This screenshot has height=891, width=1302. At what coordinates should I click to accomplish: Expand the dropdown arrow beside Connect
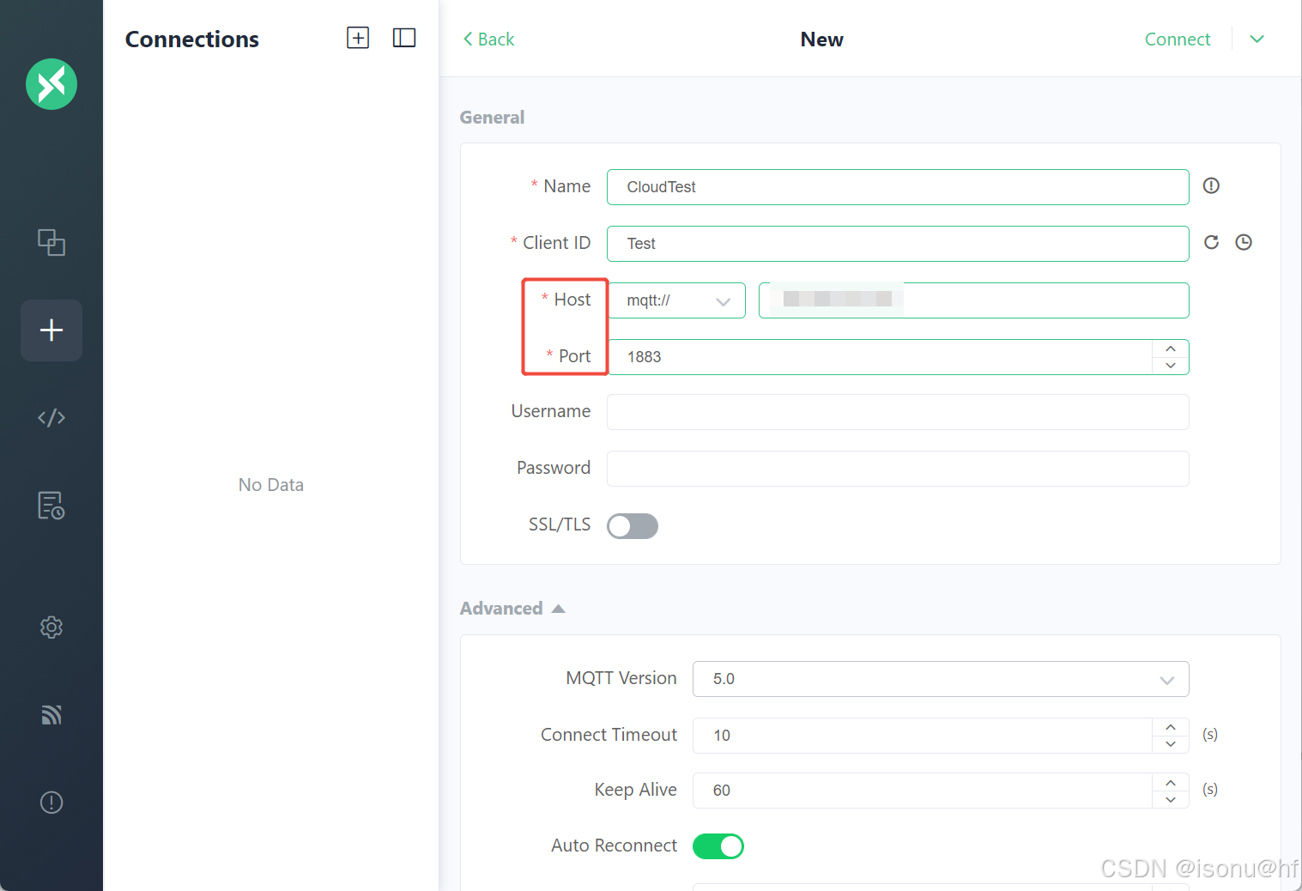pyautogui.click(x=1257, y=39)
